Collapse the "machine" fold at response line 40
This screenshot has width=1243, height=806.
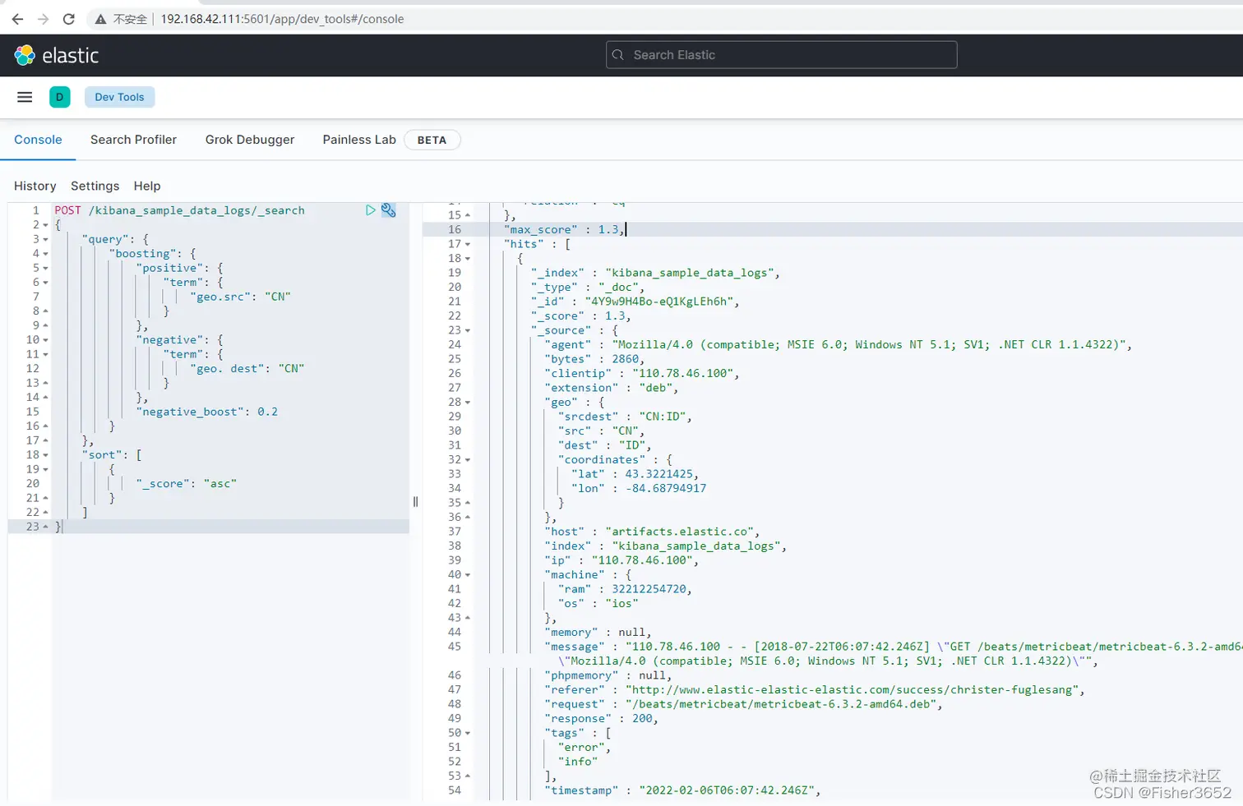pyautogui.click(x=468, y=575)
